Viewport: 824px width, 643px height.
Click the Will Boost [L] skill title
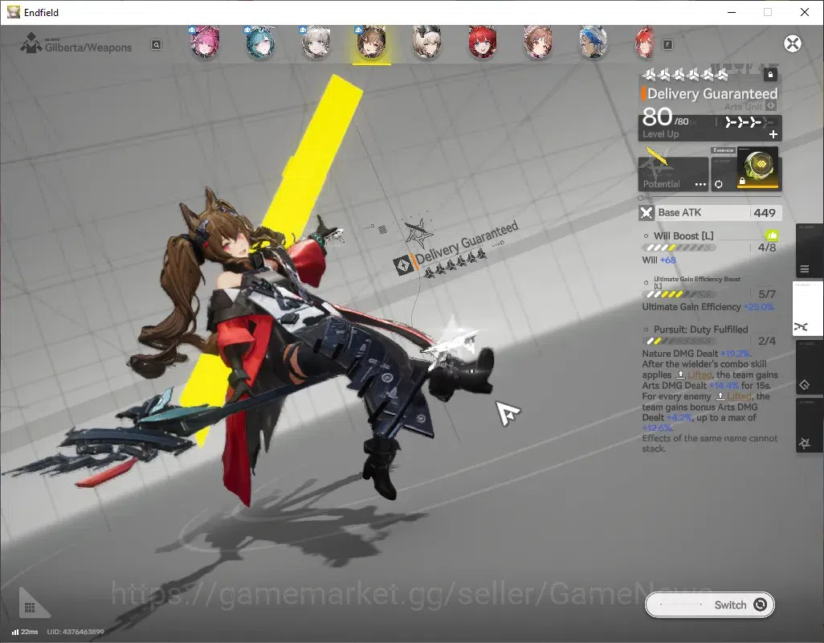683,236
